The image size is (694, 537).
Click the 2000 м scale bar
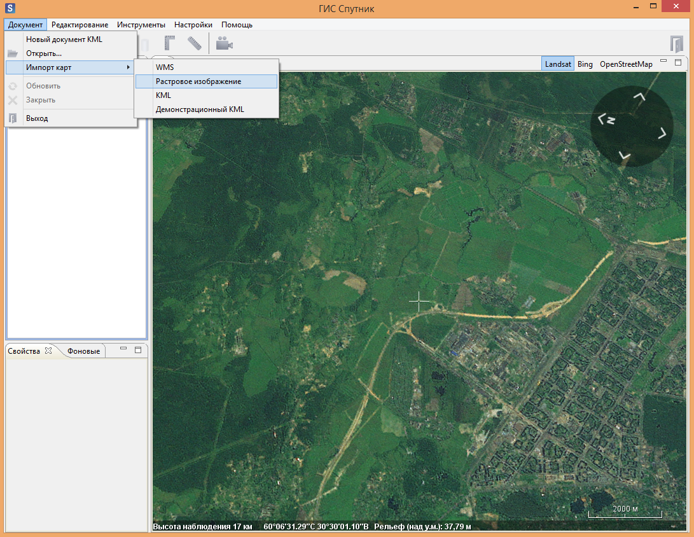click(x=625, y=512)
